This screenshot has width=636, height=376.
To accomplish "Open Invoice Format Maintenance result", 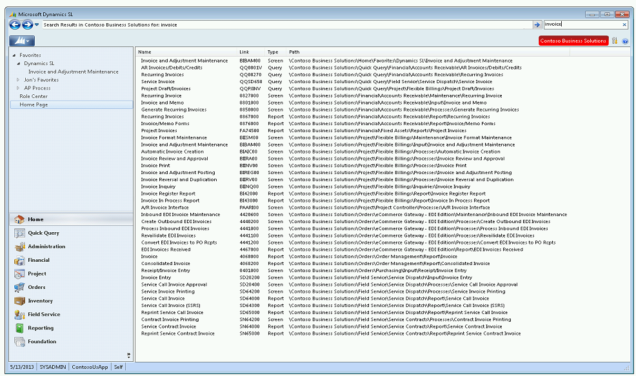I will coord(174,137).
